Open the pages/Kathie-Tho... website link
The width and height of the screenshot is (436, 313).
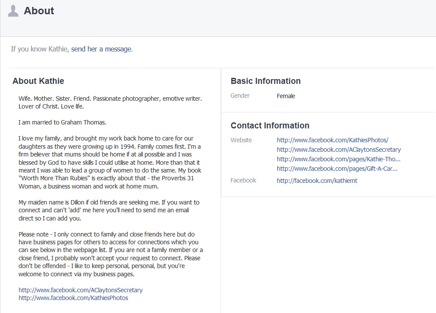click(338, 159)
